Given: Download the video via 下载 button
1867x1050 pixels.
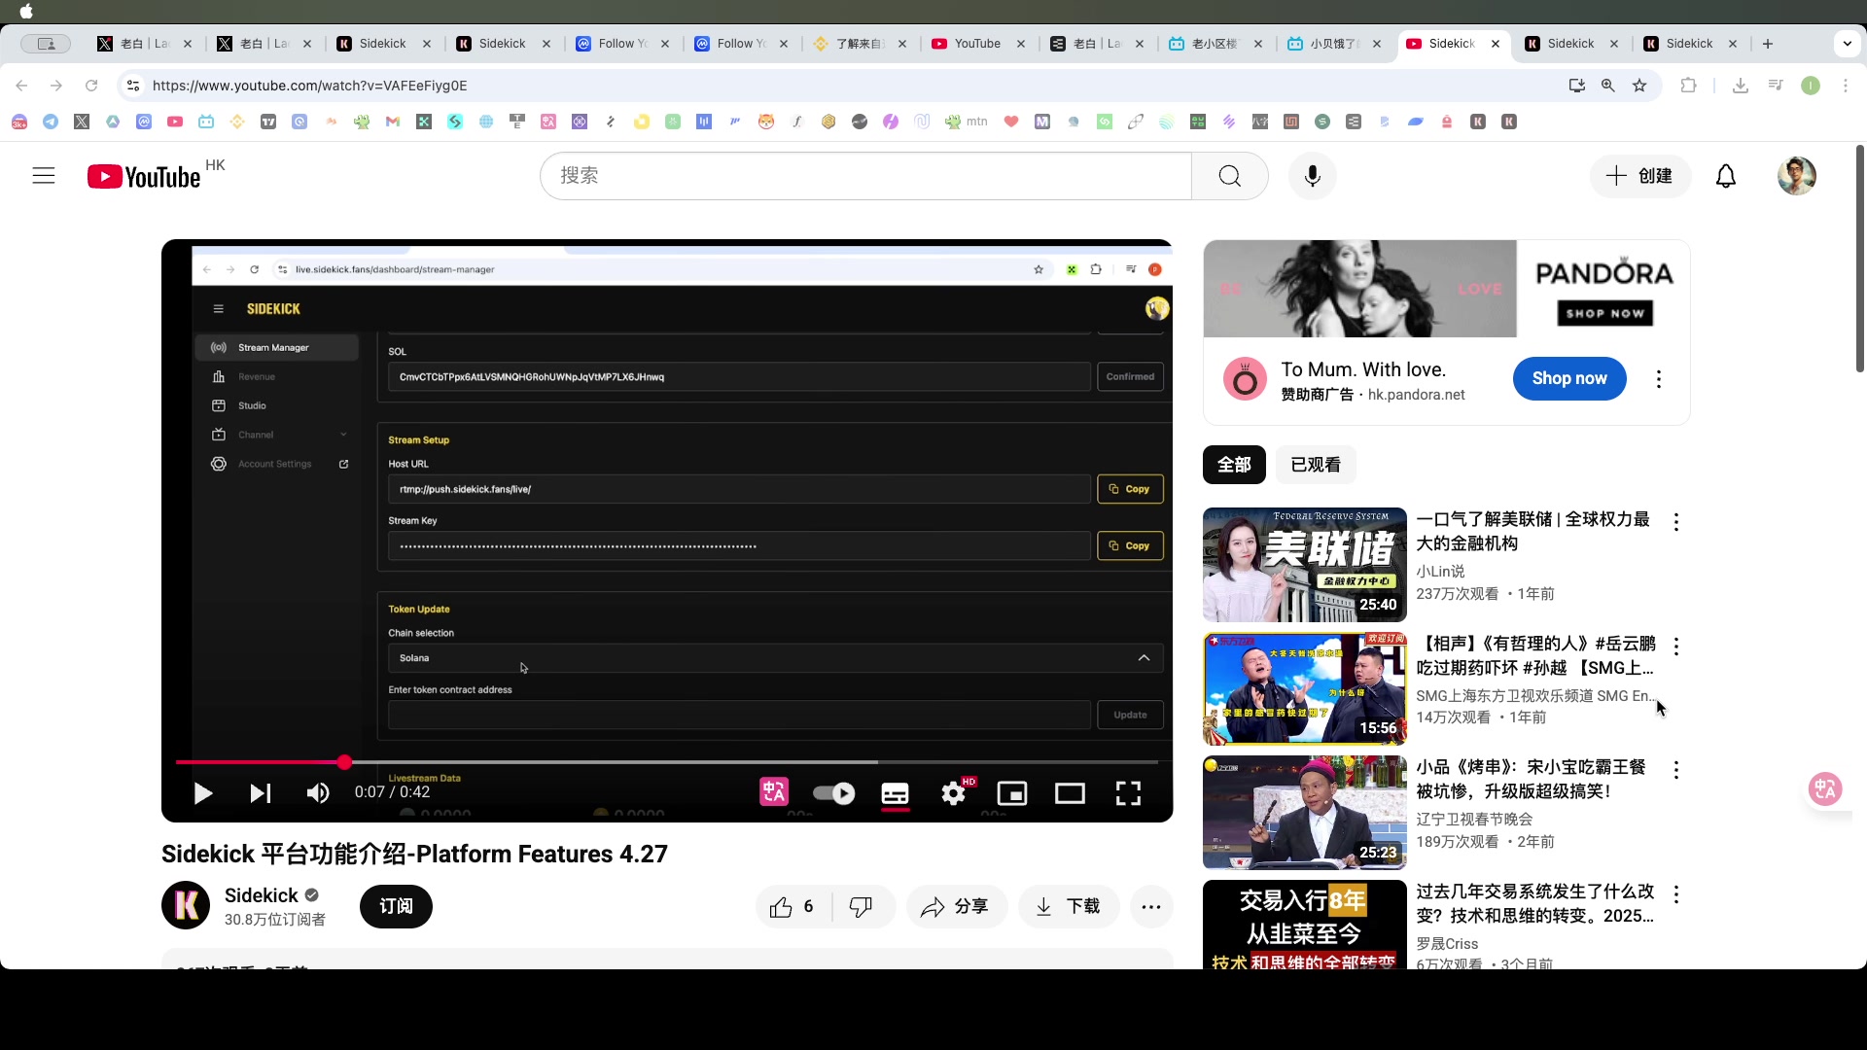Looking at the screenshot, I should (1069, 907).
